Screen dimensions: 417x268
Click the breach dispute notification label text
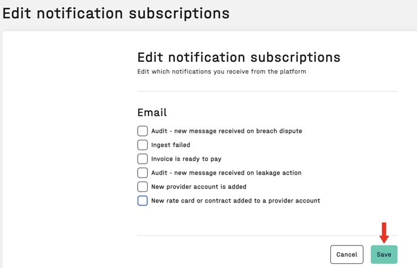pyautogui.click(x=226, y=131)
